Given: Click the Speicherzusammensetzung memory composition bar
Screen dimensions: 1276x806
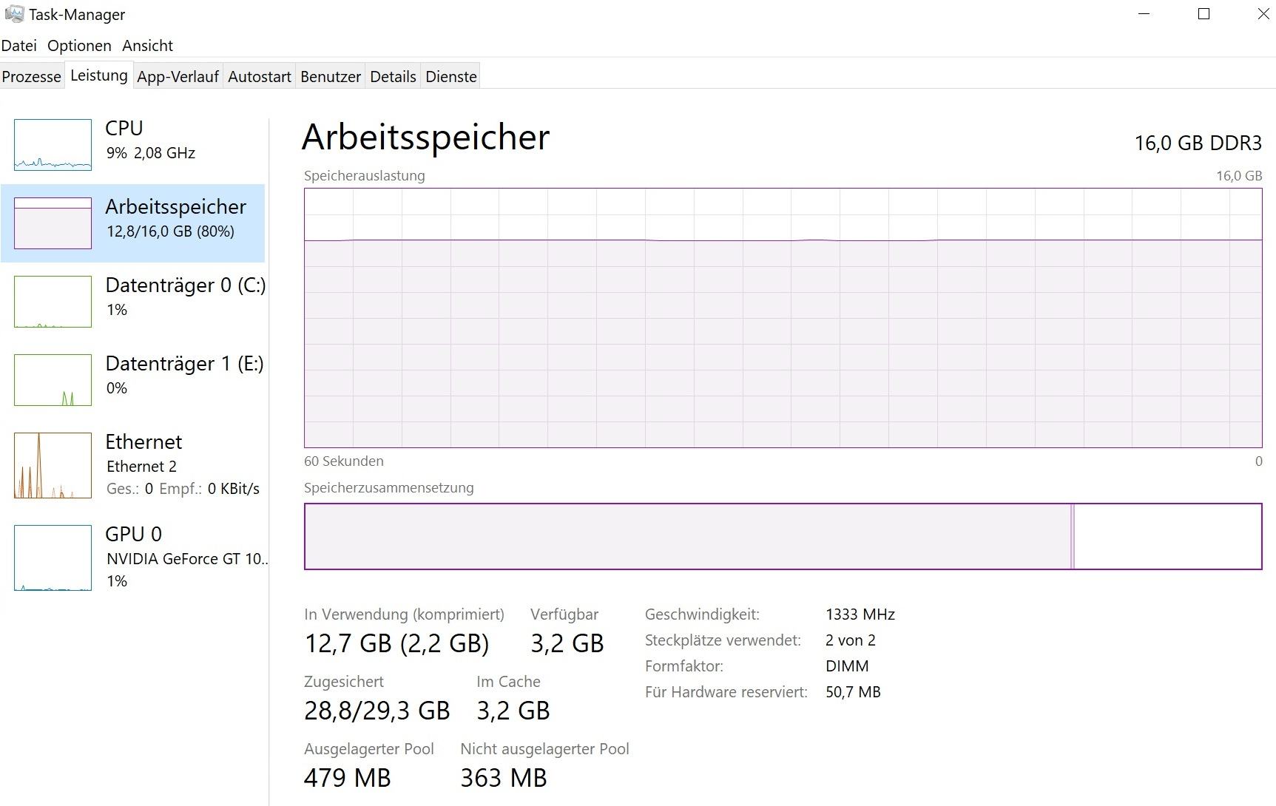Looking at the screenshot, I should tap(783, 537).
